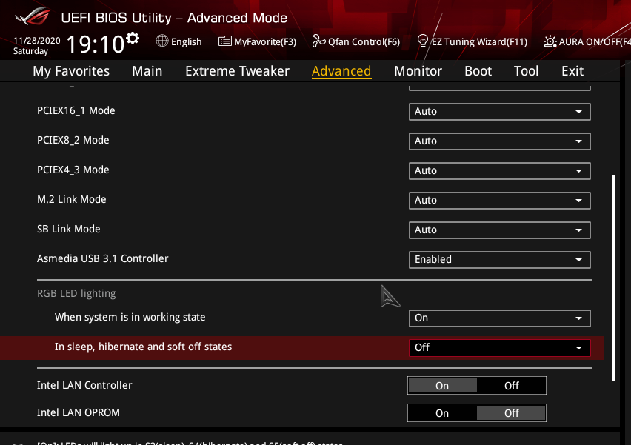Select the Advanced tab
Viewport: 631px width, 445px height.
[341, 71]
